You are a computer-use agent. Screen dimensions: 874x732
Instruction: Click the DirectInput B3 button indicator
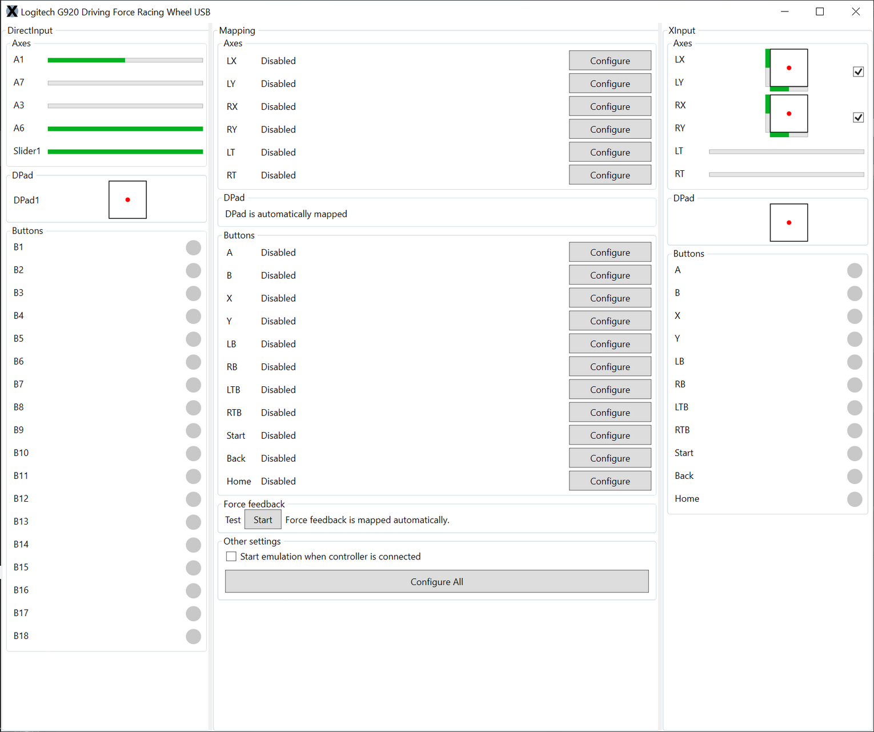[194, 293]
